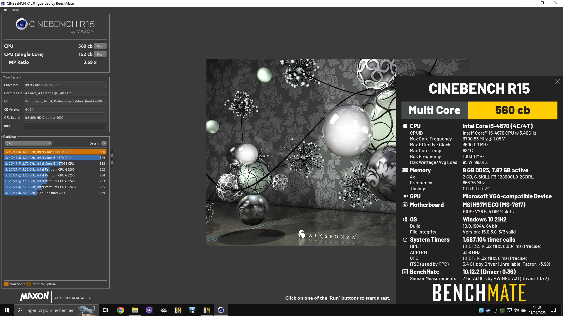Open the blue network-folders tray icon
The image size is (563, 316).
tap(481, 310)
